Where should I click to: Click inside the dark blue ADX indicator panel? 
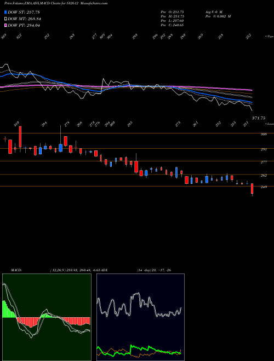click(x=140, y=317)
